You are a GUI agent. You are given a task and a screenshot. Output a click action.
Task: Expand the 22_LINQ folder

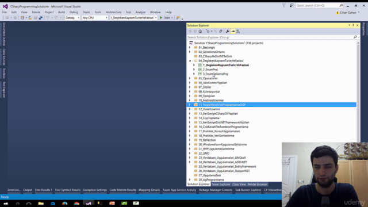pyautogui.click(x=190, y=154)
